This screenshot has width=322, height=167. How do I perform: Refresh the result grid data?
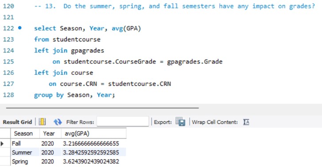[x=57, y=122]
